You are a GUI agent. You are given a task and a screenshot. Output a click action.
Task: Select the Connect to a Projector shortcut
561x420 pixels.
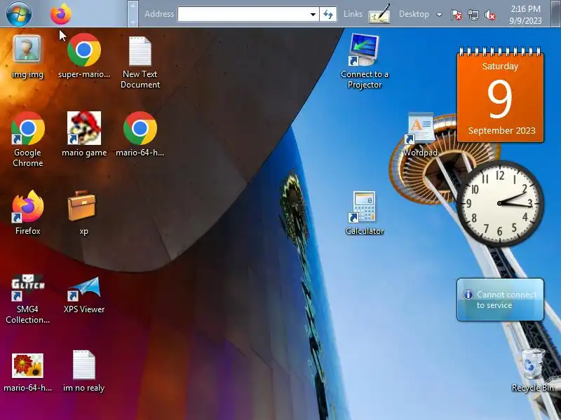point(364,62)
